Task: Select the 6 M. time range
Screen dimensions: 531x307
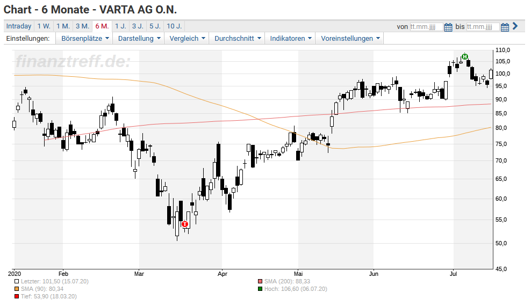Action: click(x=102, y=26)
